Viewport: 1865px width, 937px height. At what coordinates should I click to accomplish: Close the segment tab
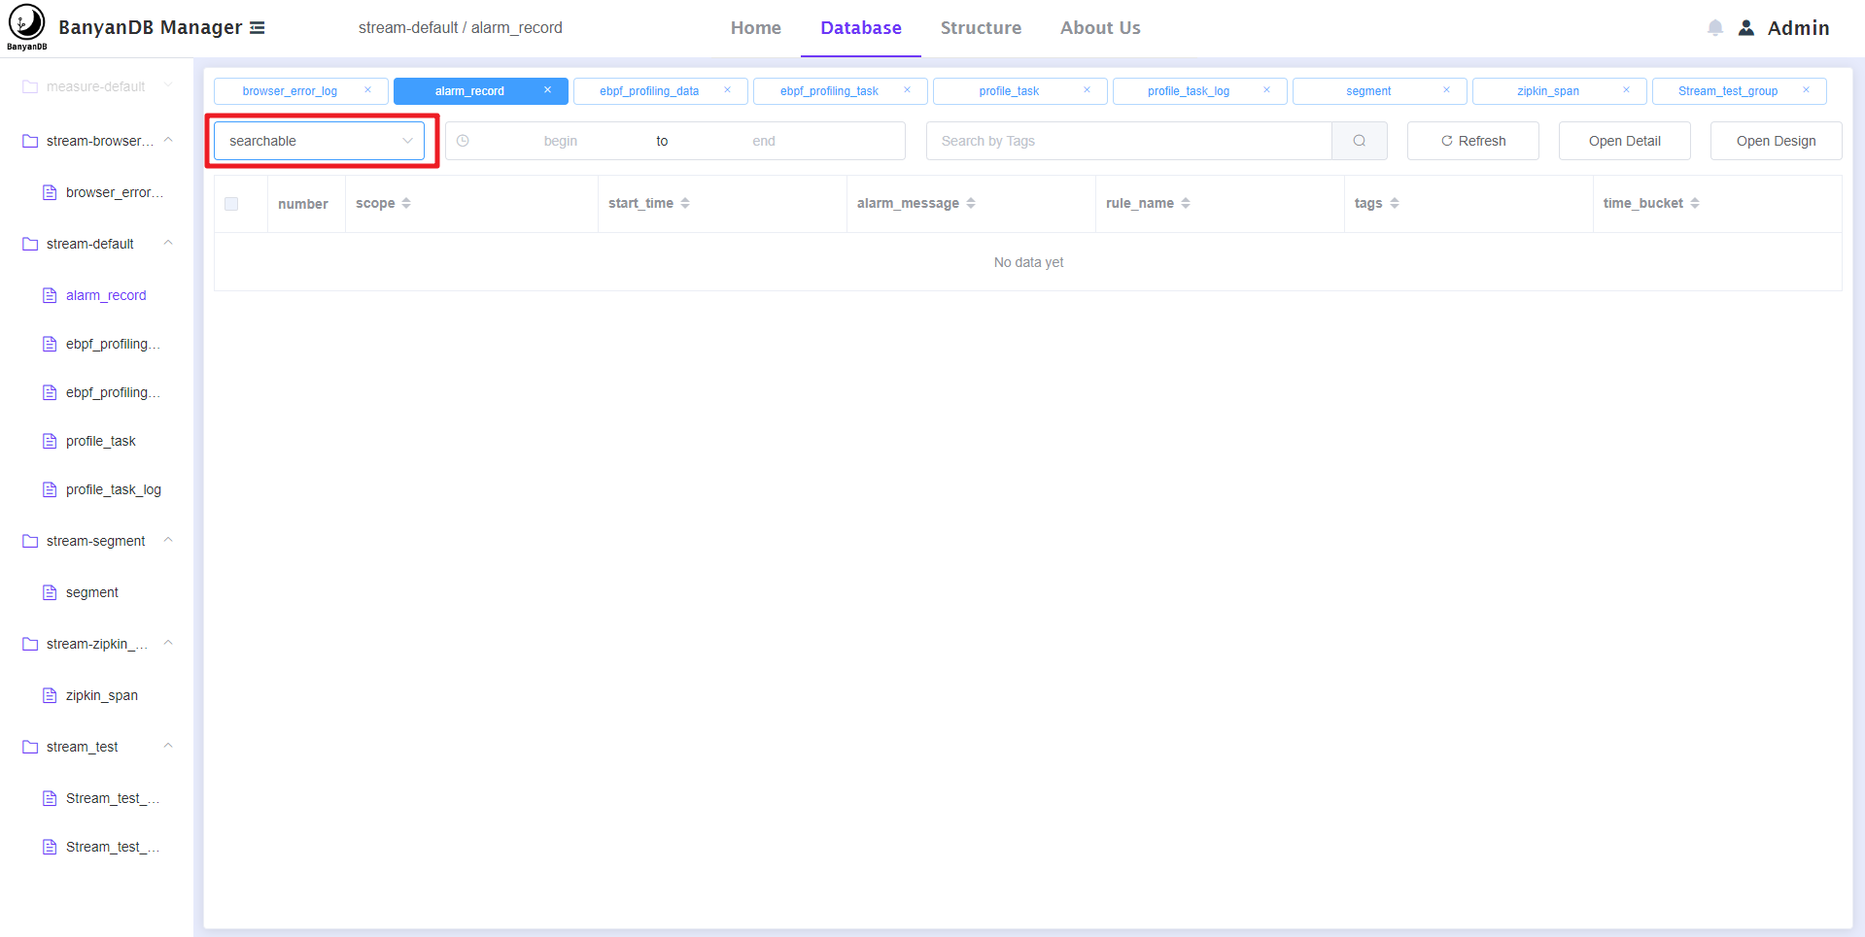[1446, 90]
